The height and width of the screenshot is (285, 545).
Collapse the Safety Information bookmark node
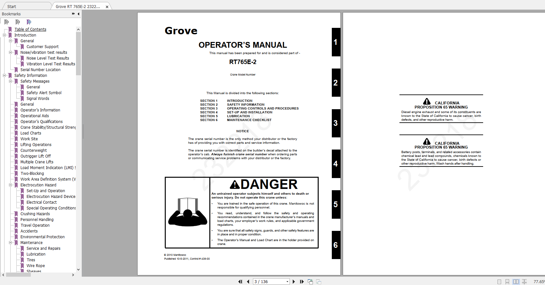click(x=4, y=76)
